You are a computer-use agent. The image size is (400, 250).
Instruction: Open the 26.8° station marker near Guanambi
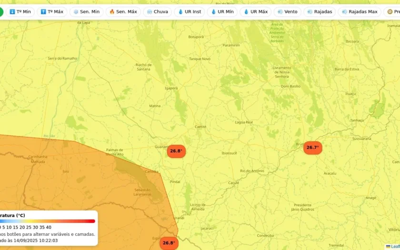click(176, 151)
